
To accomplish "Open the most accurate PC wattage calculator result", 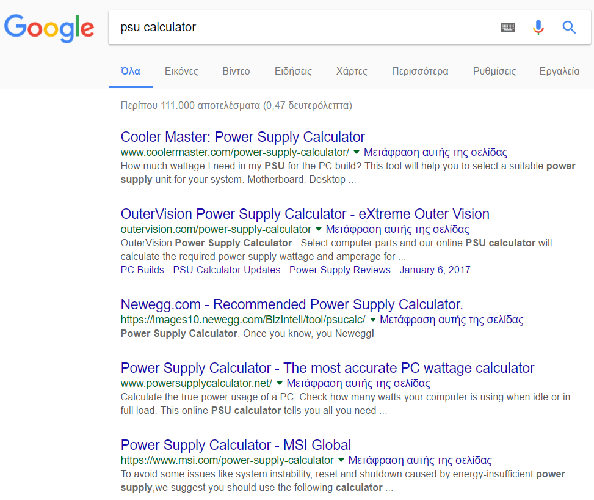I will pos(327,368).
